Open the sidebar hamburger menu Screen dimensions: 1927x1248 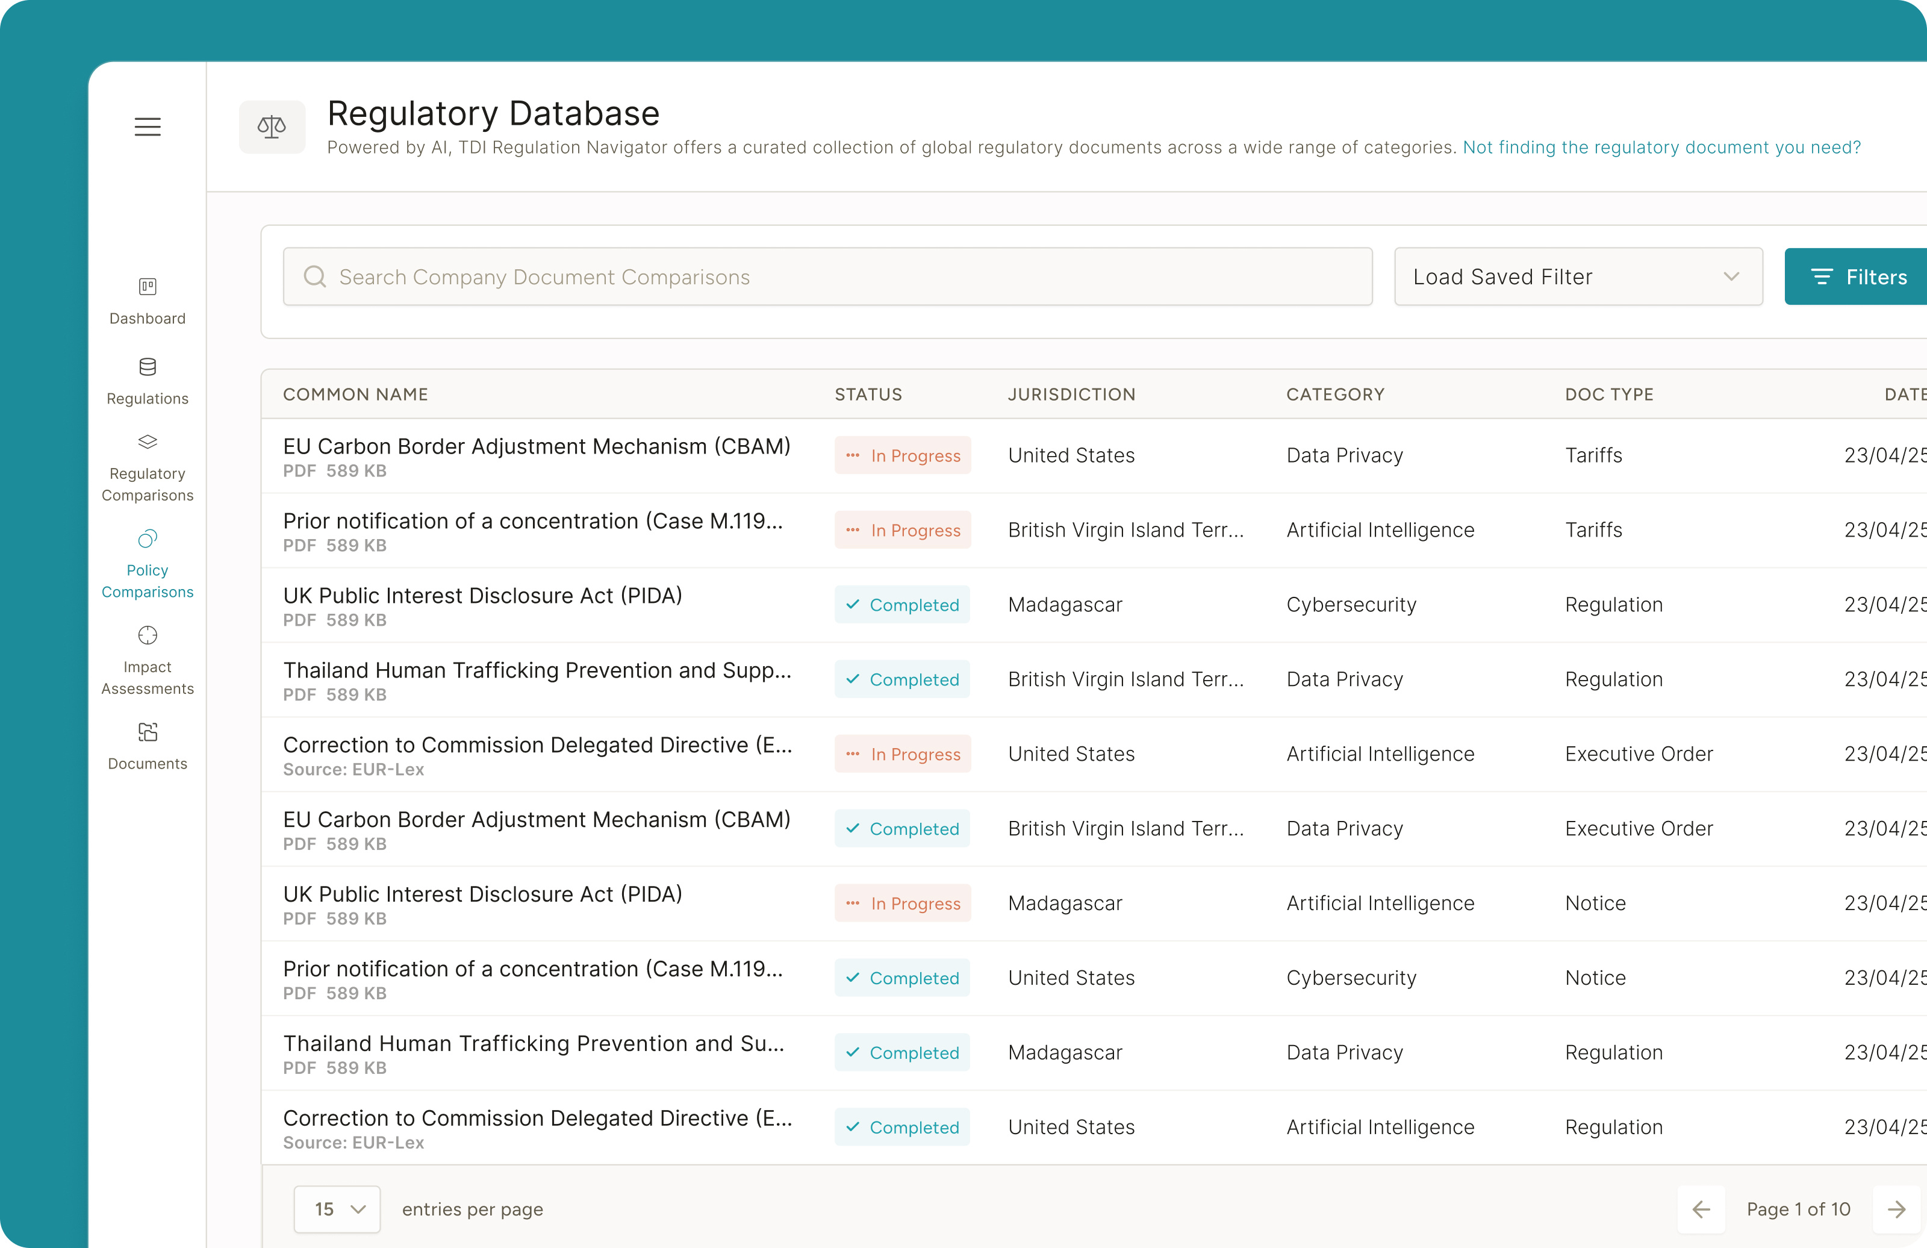point(148,126)
